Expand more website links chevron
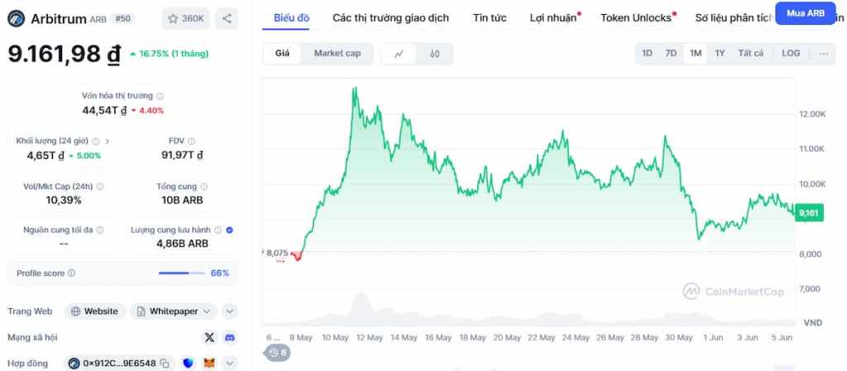 230,312
